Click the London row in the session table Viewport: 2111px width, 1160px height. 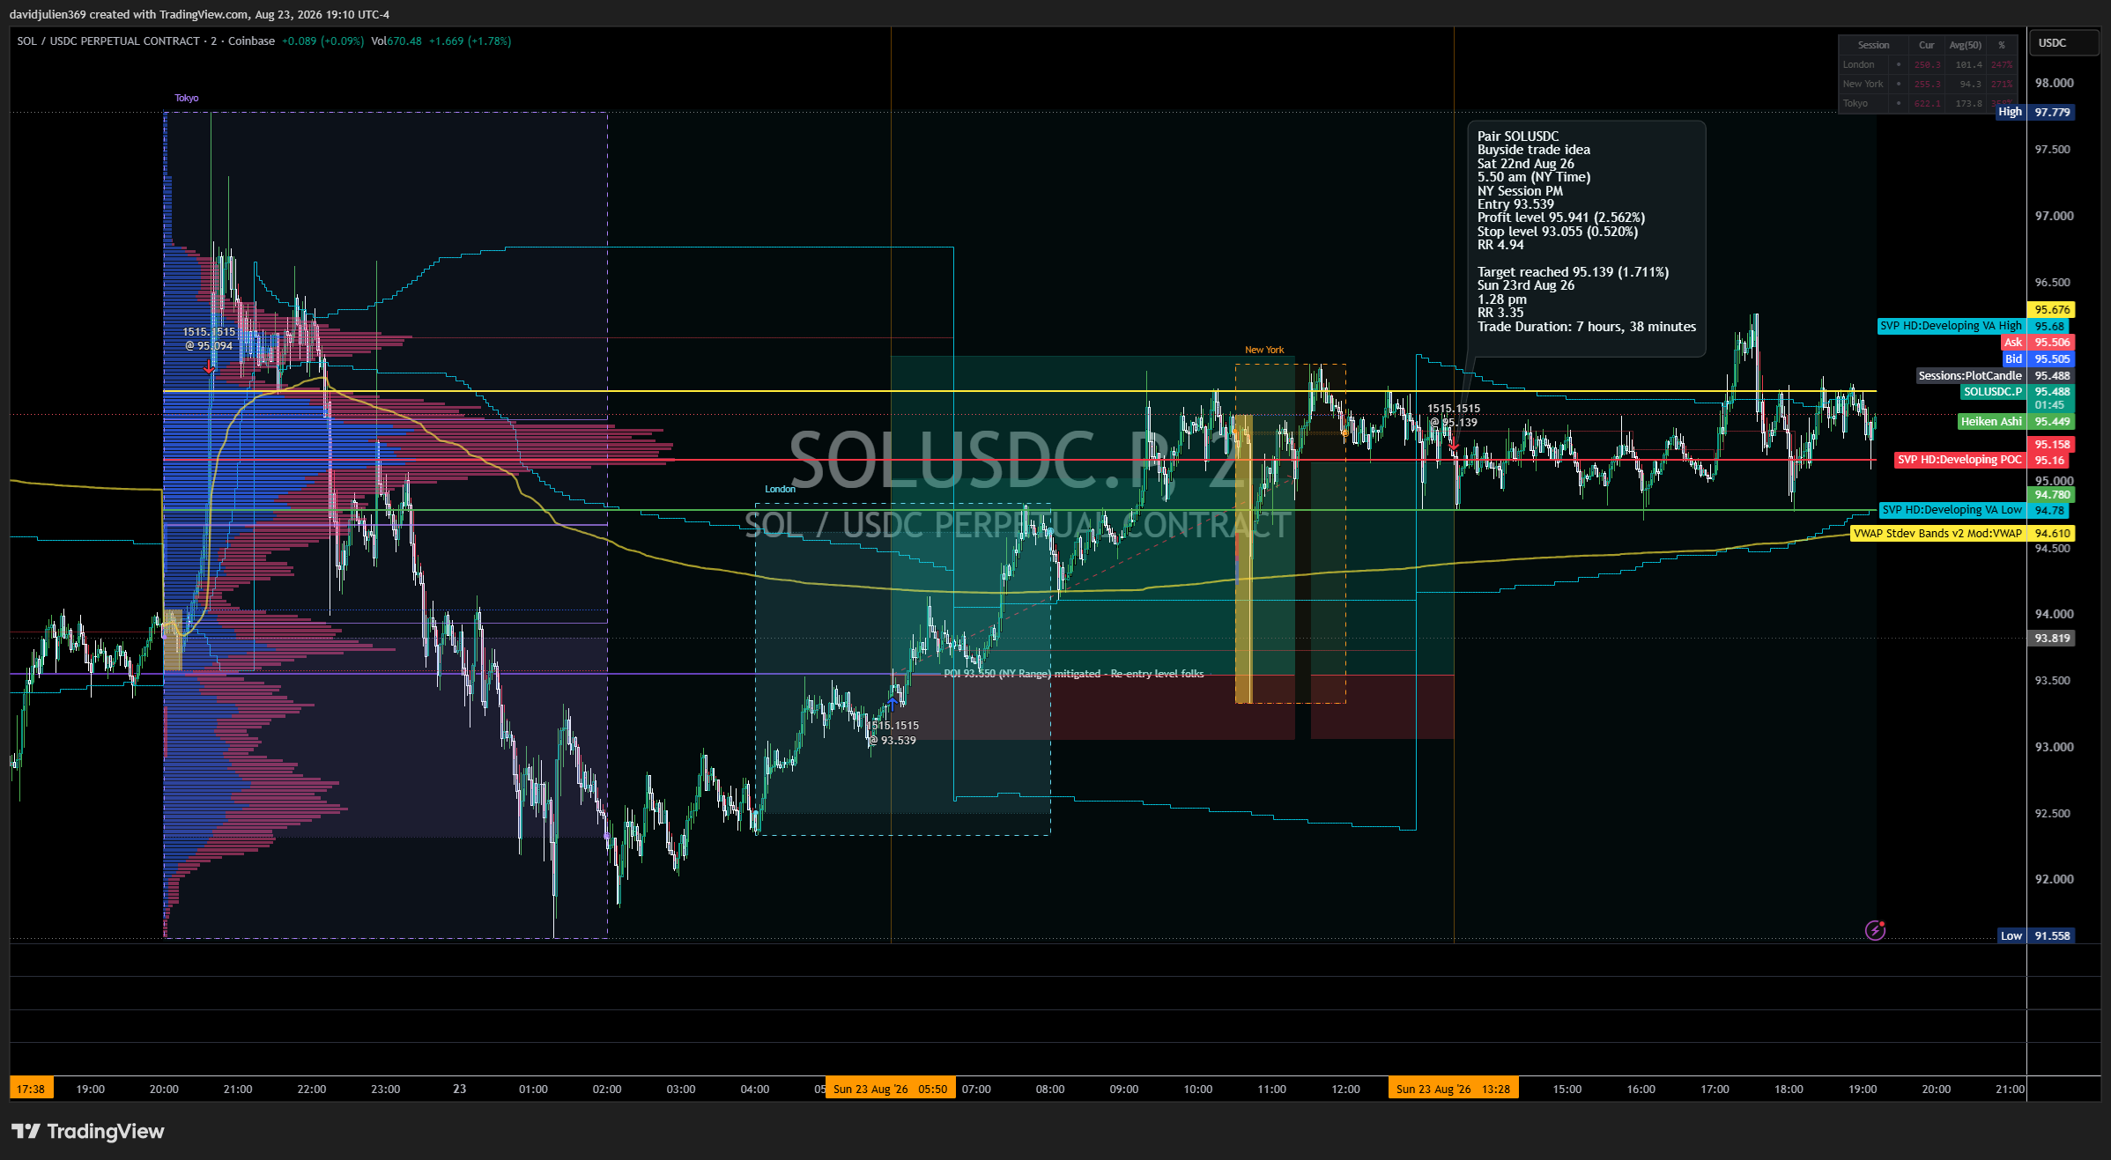1928,64
